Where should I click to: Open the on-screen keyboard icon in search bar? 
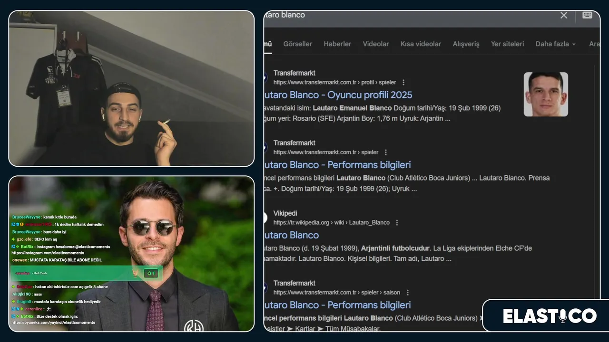tap(587, 15)
